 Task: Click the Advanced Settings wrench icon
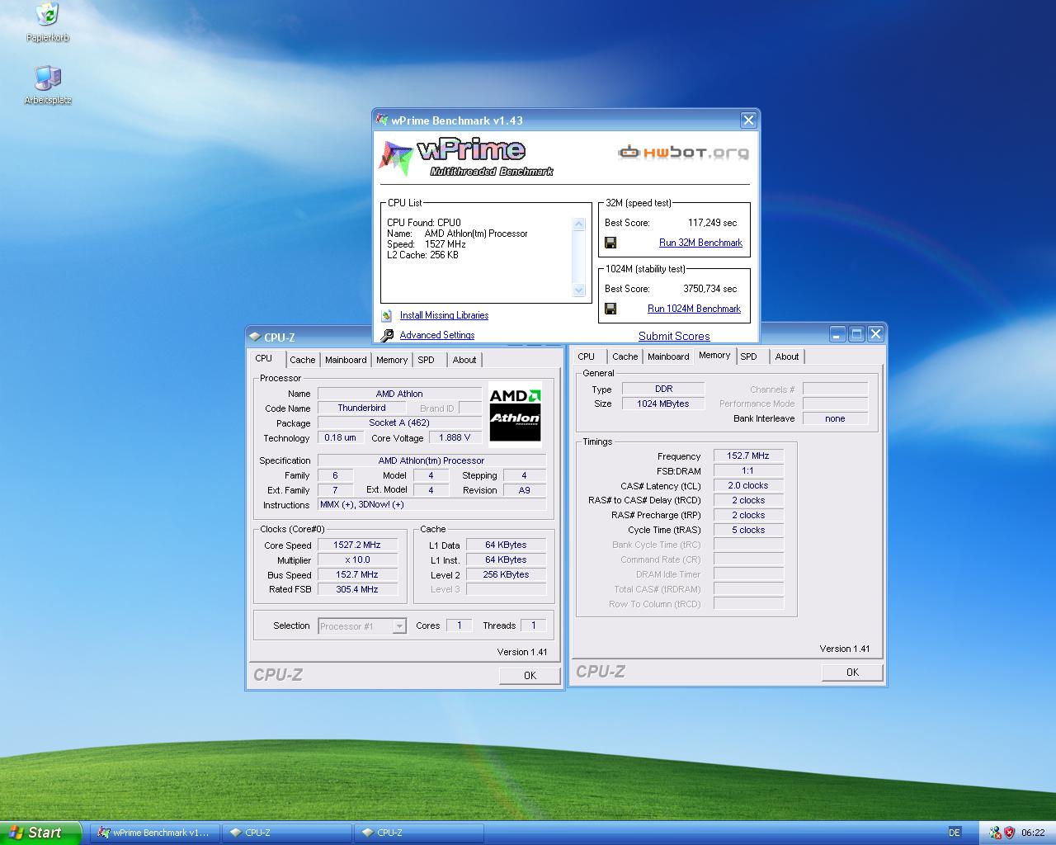point(387,335)
